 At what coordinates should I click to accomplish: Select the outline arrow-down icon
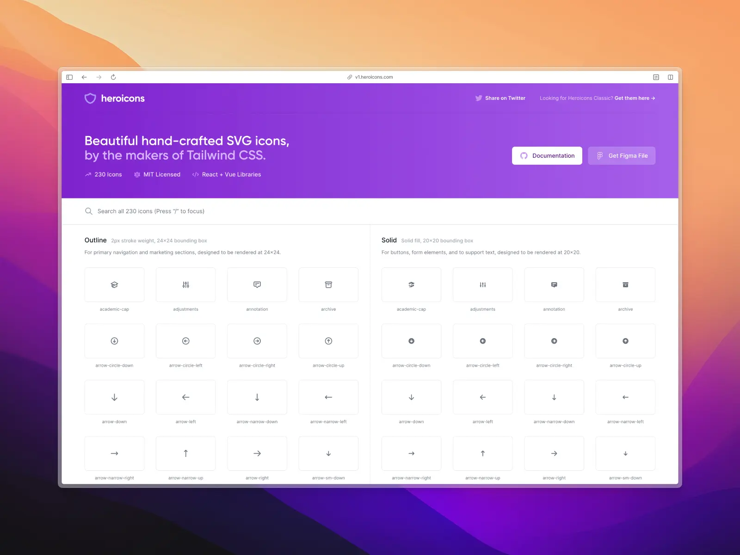(114, 397)
